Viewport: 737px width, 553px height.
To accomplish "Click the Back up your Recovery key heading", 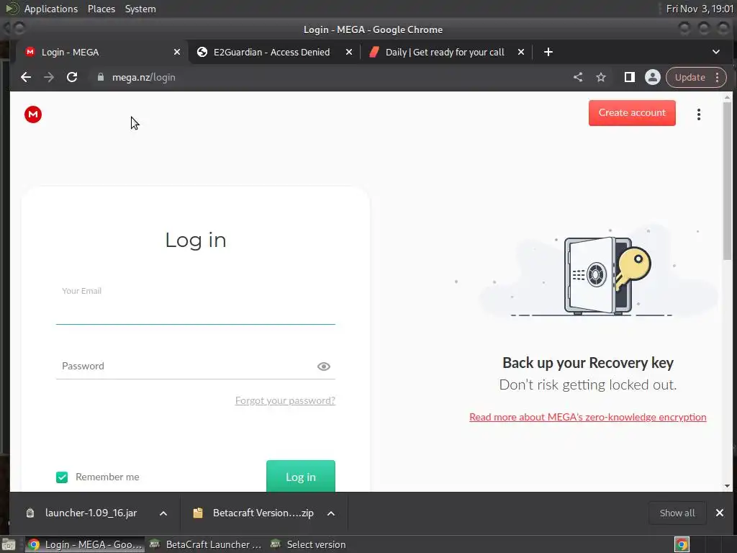I will pyautogui.click(x=587, y=363).
